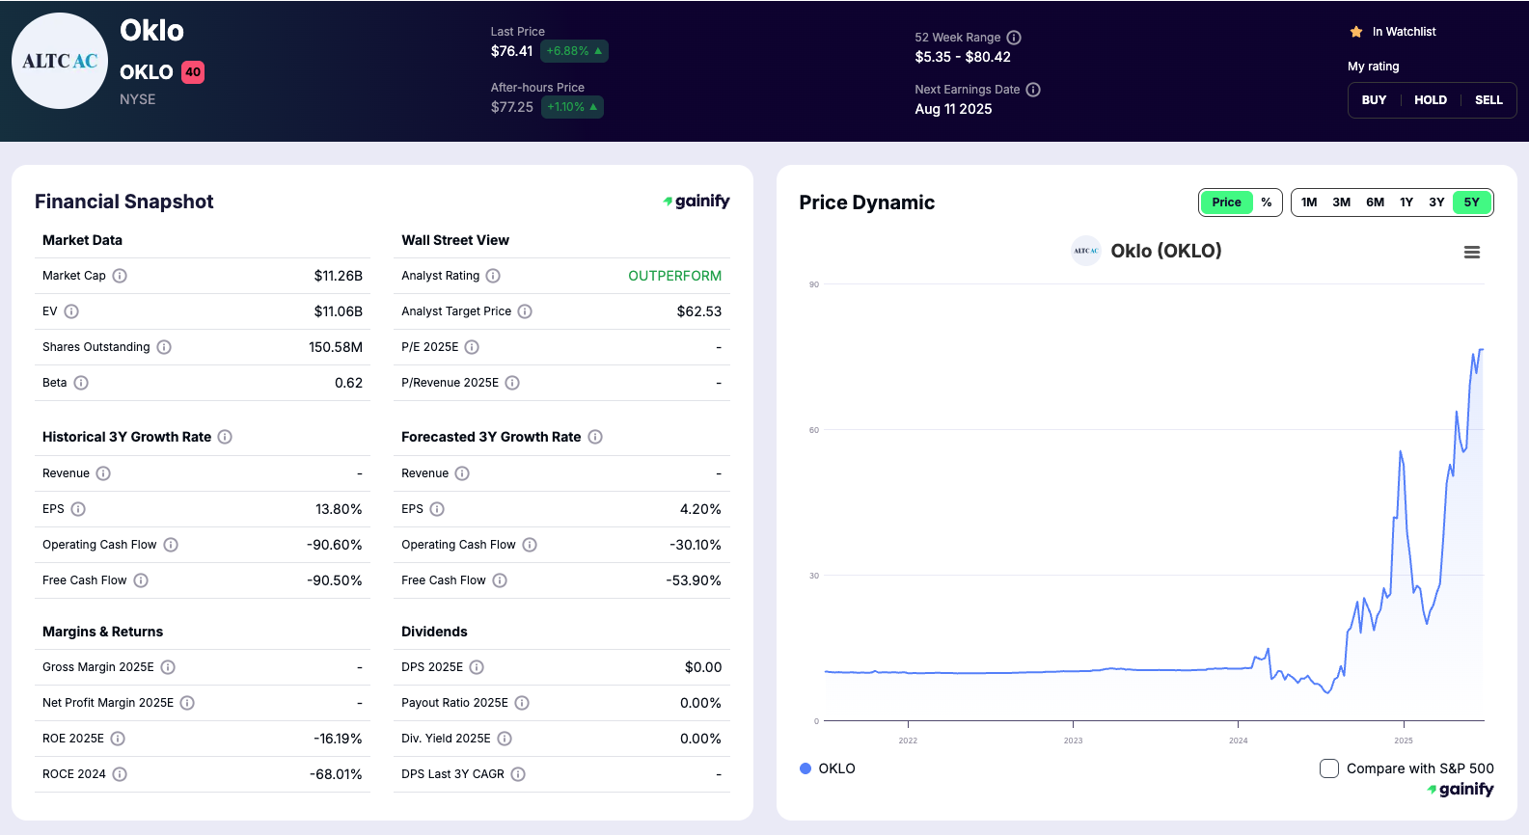Click info icon for Free Cash Flow -90.50%
The height and width of the screenshot is (835, 1529).
click(141, 580)
